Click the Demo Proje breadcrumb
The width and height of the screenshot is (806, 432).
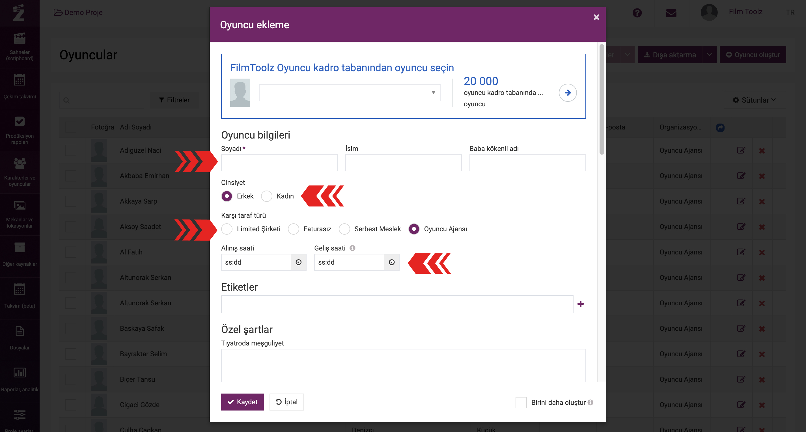(78, 12)
